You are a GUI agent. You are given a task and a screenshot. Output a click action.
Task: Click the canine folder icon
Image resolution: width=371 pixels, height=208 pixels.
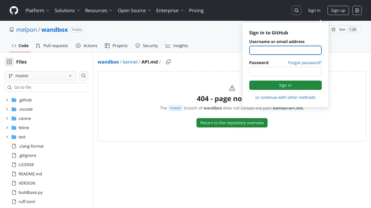click(14, 118)
